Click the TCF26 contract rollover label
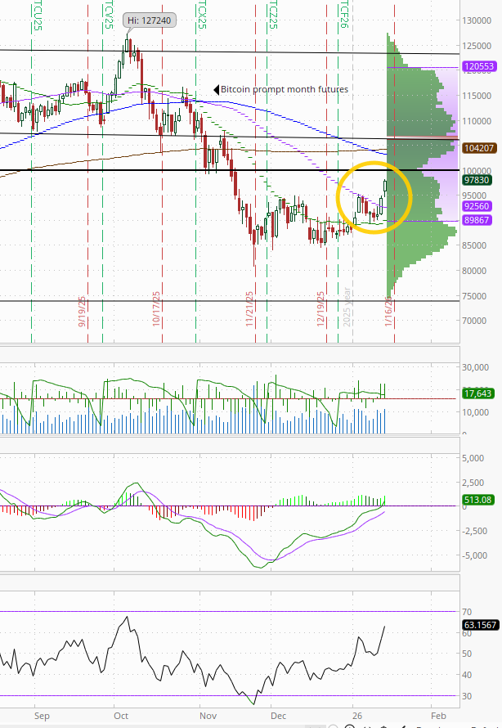The height and width of the screenshot is (728, 502). (344, 14)
